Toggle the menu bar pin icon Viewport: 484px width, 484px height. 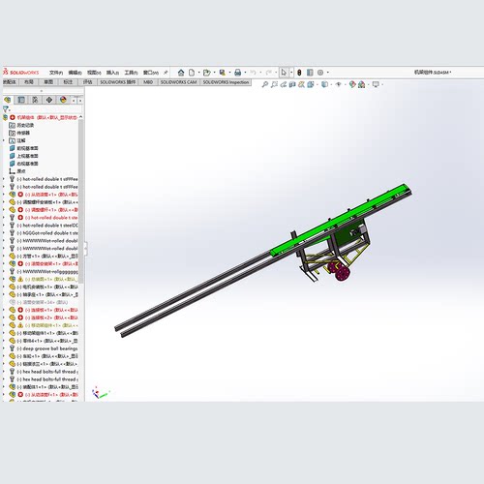click(x=166, y=73)
